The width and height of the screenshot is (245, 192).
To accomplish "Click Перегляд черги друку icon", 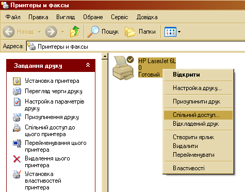I will click(x=17, y=91).
